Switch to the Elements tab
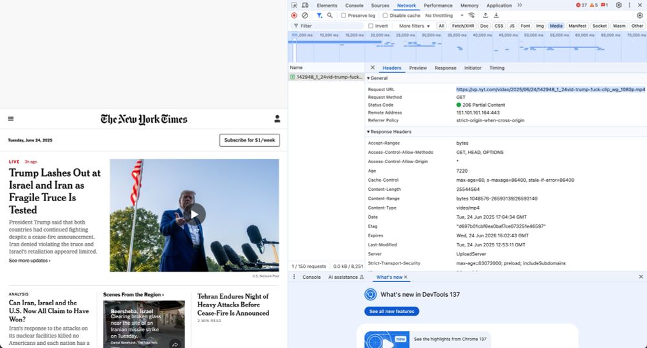647x348 pixels. (327, 5)
